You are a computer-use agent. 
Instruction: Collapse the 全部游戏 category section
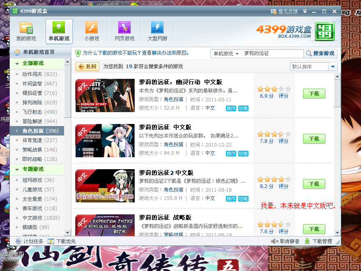click(x=17, y=64)
